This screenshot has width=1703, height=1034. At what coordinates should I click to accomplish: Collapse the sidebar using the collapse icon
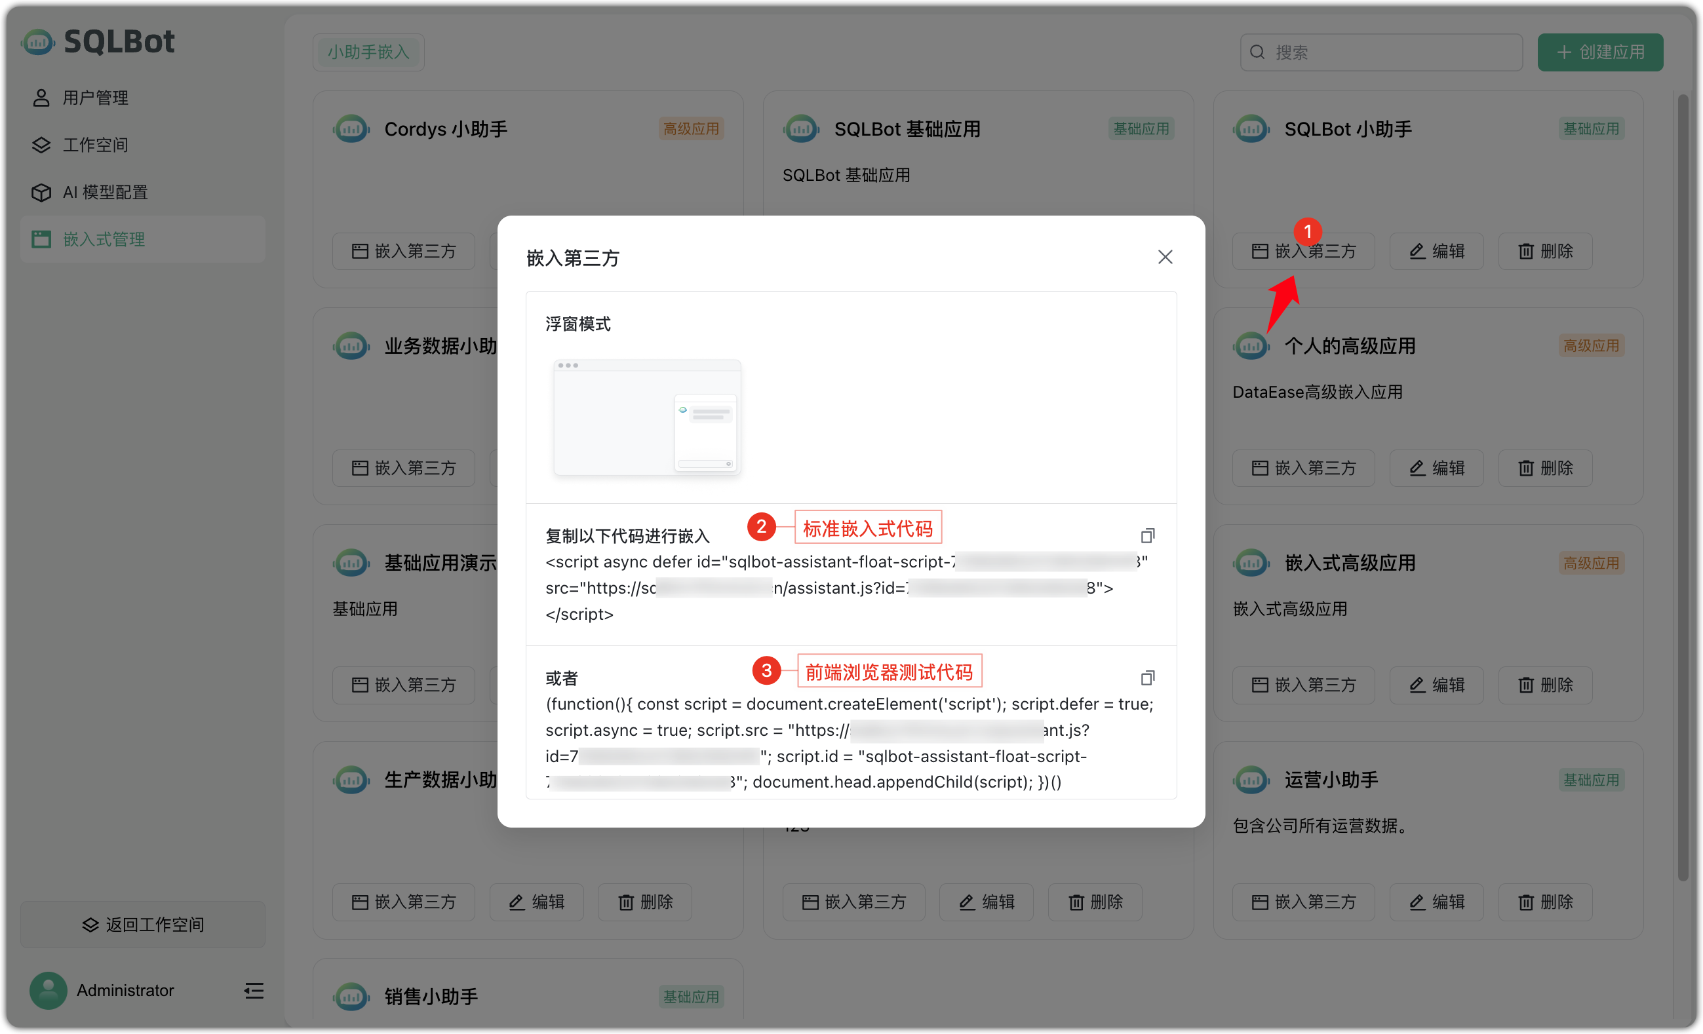pos(253,991)
